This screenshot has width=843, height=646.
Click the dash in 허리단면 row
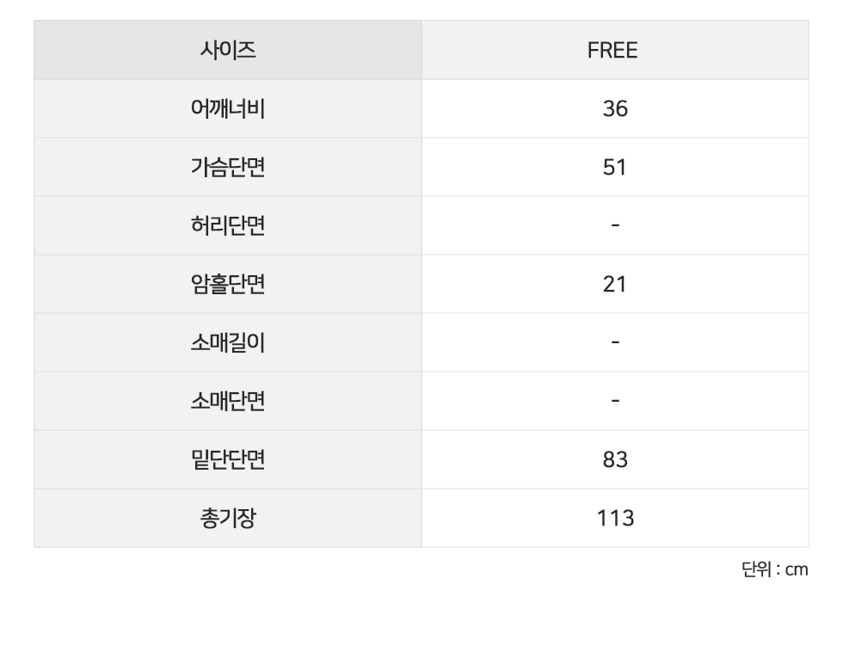[615, 225]
